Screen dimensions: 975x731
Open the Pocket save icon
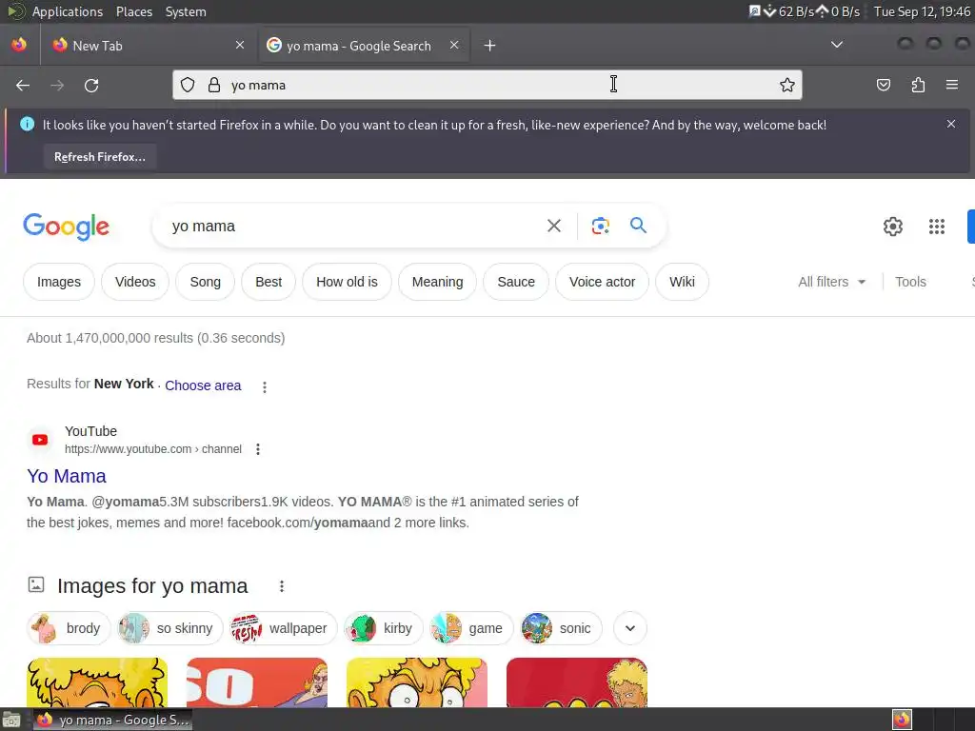click(883, 85)
